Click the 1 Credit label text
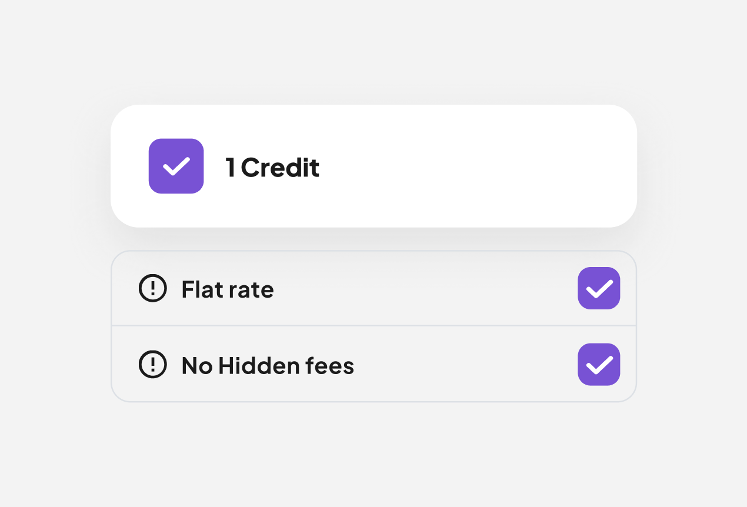 [272, 167]
